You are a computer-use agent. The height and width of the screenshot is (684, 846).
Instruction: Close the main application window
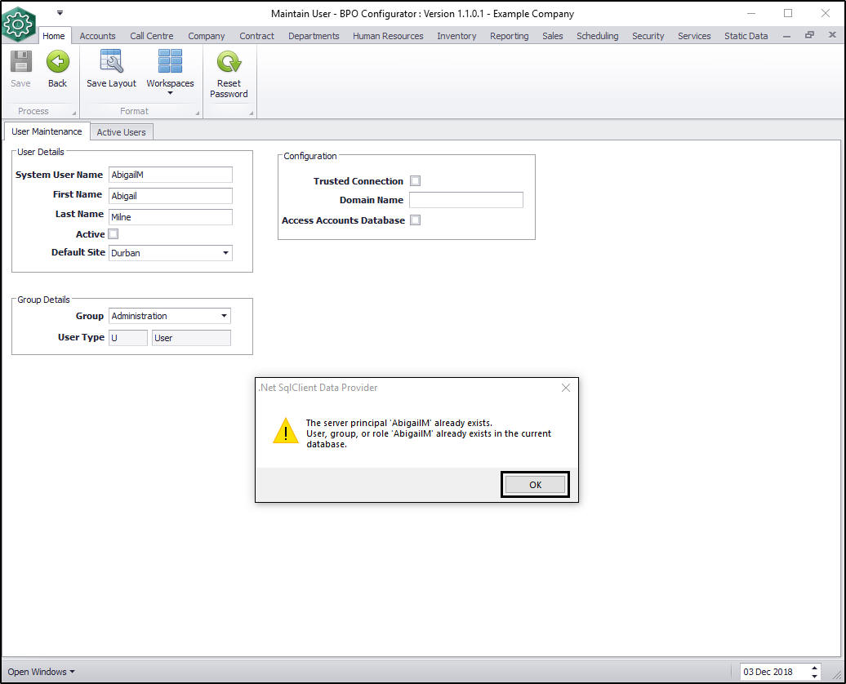(x=826, y=13)
